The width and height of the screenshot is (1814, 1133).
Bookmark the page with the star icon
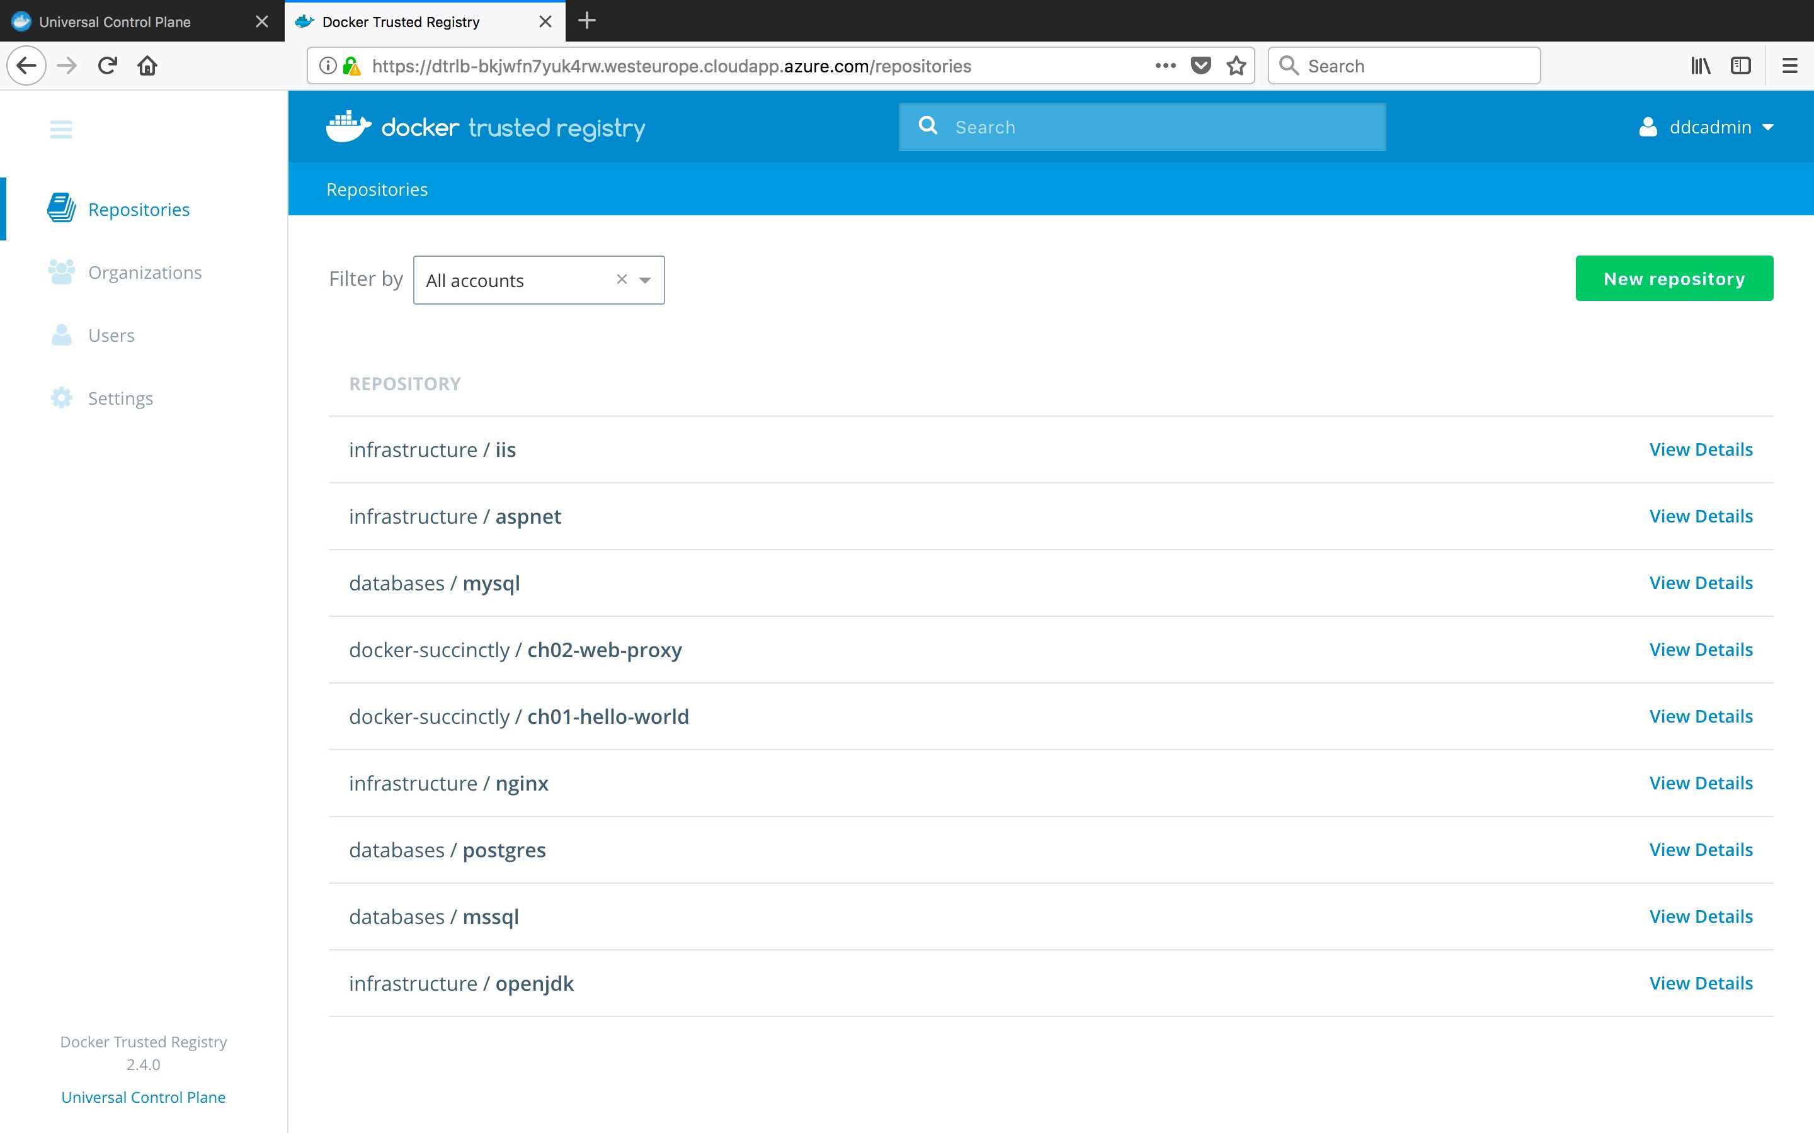click(1235, 66)
